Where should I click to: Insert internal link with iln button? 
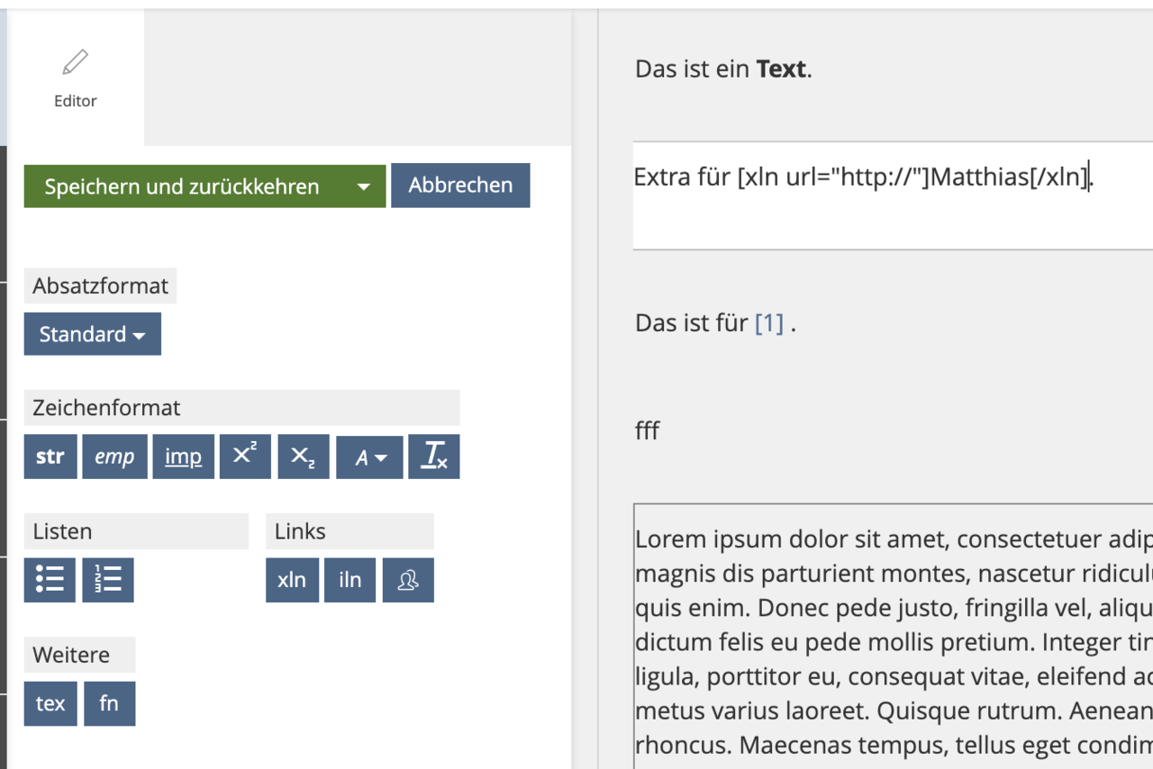point(350,580)
